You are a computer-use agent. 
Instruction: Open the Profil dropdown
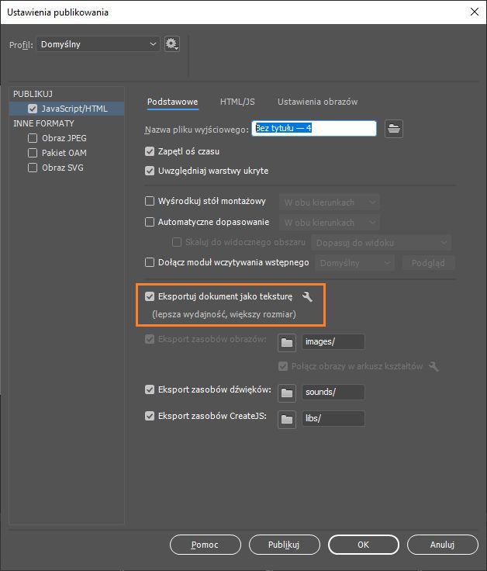click(98, 44)
